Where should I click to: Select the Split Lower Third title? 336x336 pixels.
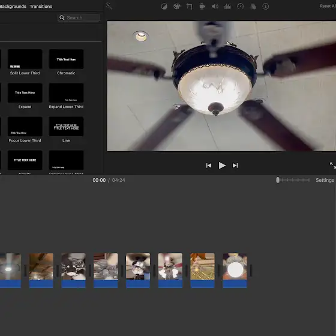tap(25, 59)
